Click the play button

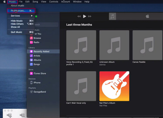pyautogui.click(x=85, y=16)
